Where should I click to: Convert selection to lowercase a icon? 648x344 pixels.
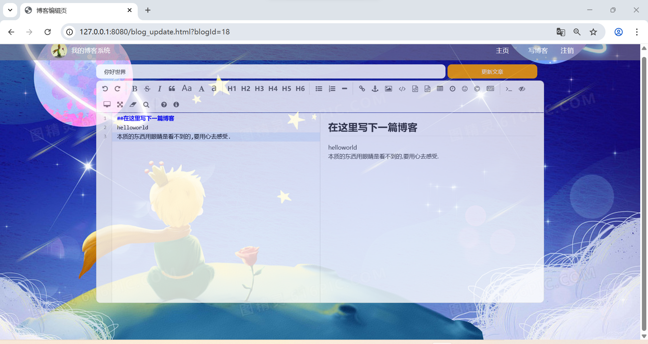[x=214, y=89]
